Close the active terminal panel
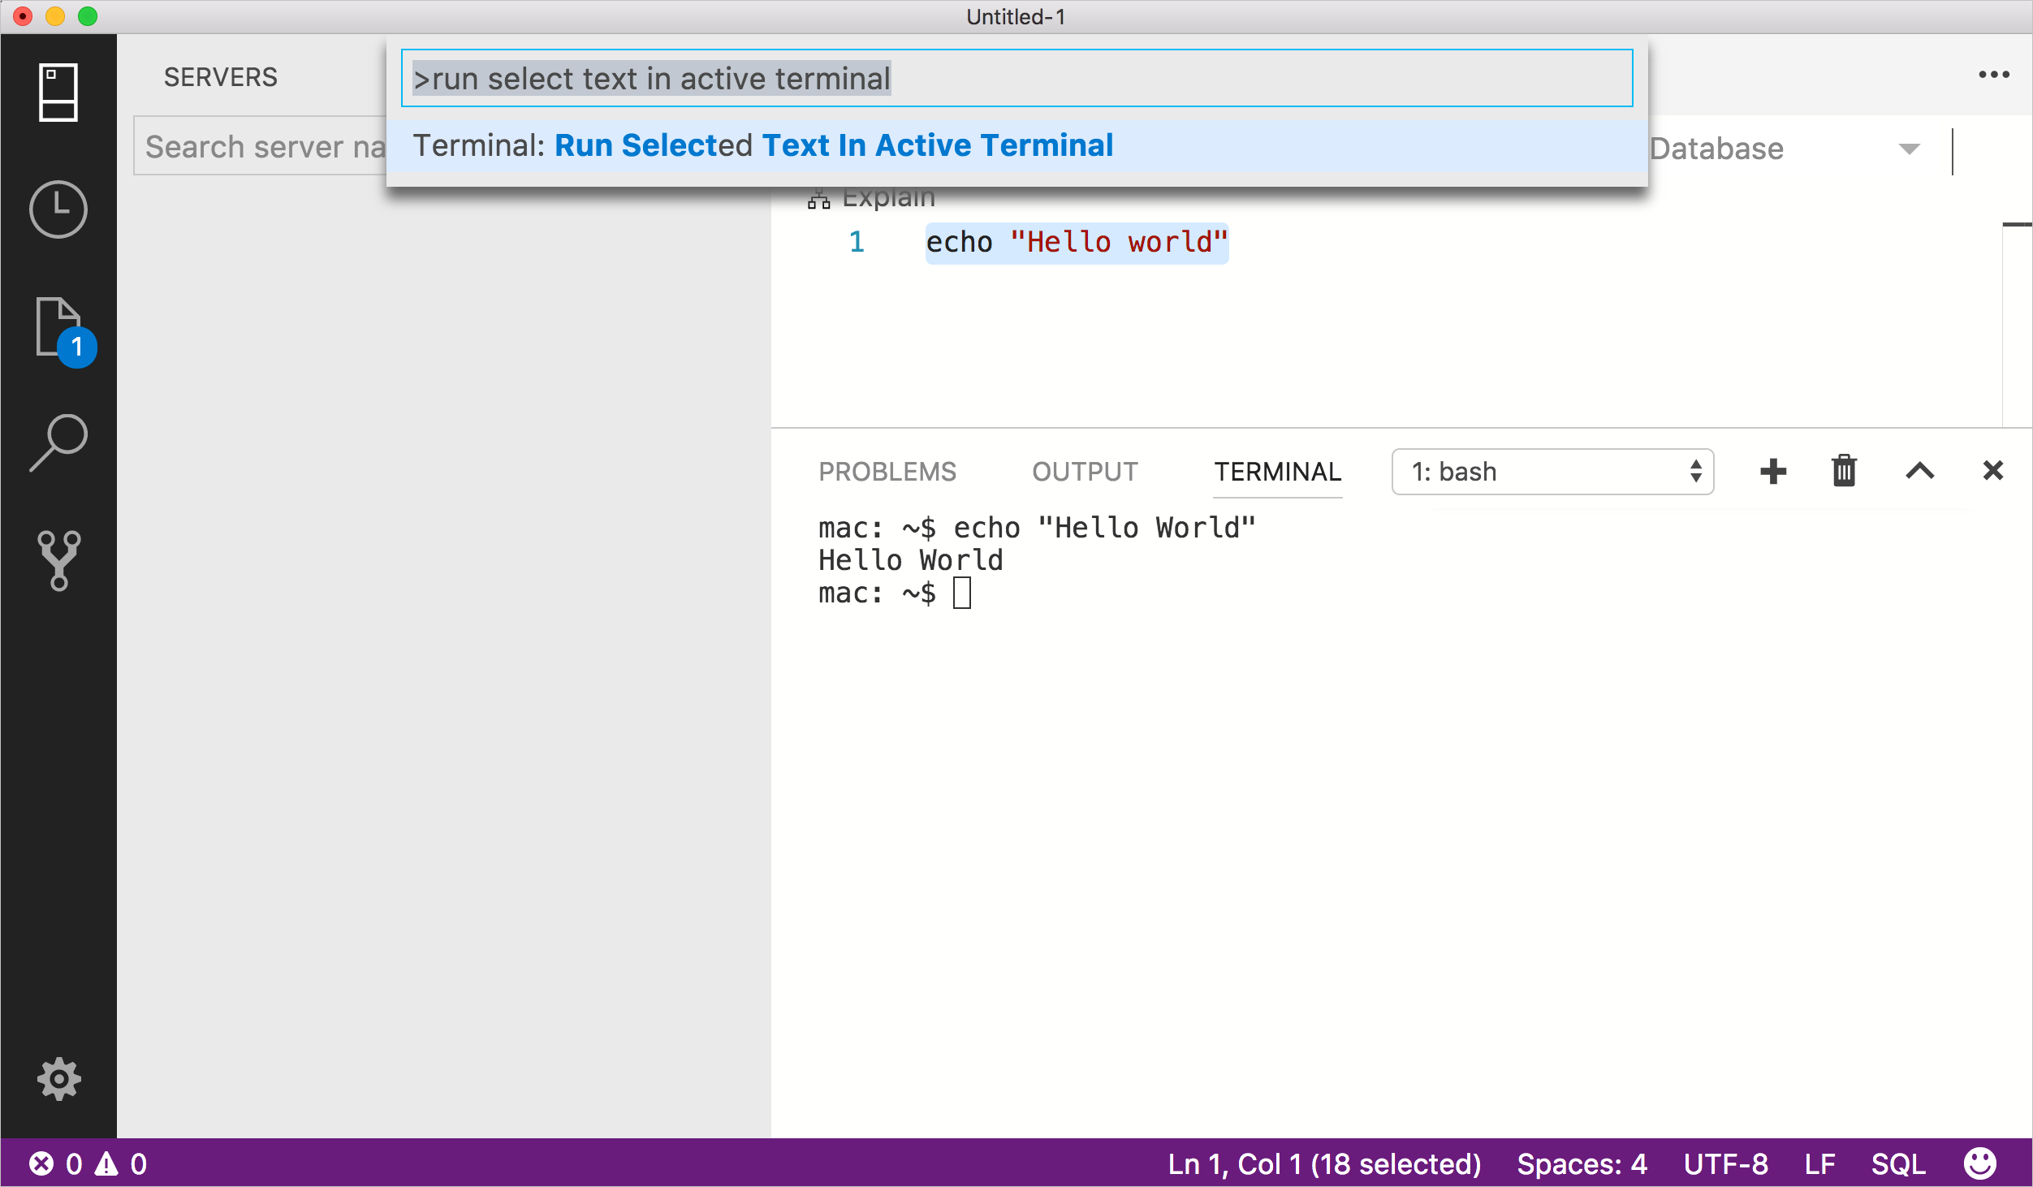 pos(1992,472)
